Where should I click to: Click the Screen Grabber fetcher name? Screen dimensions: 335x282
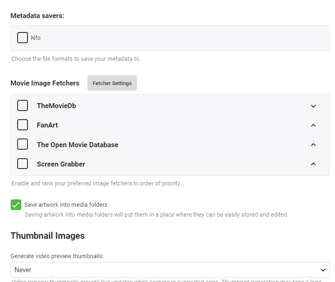61,164
